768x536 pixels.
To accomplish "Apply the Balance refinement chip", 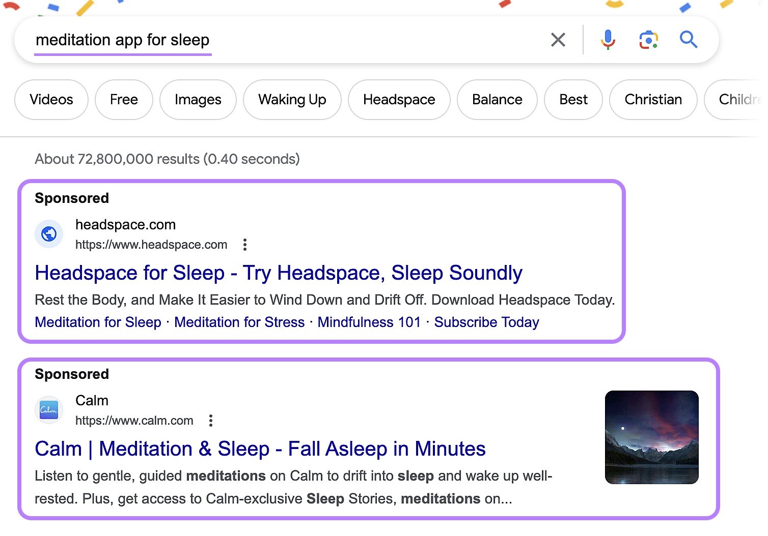I will (497, 100).
